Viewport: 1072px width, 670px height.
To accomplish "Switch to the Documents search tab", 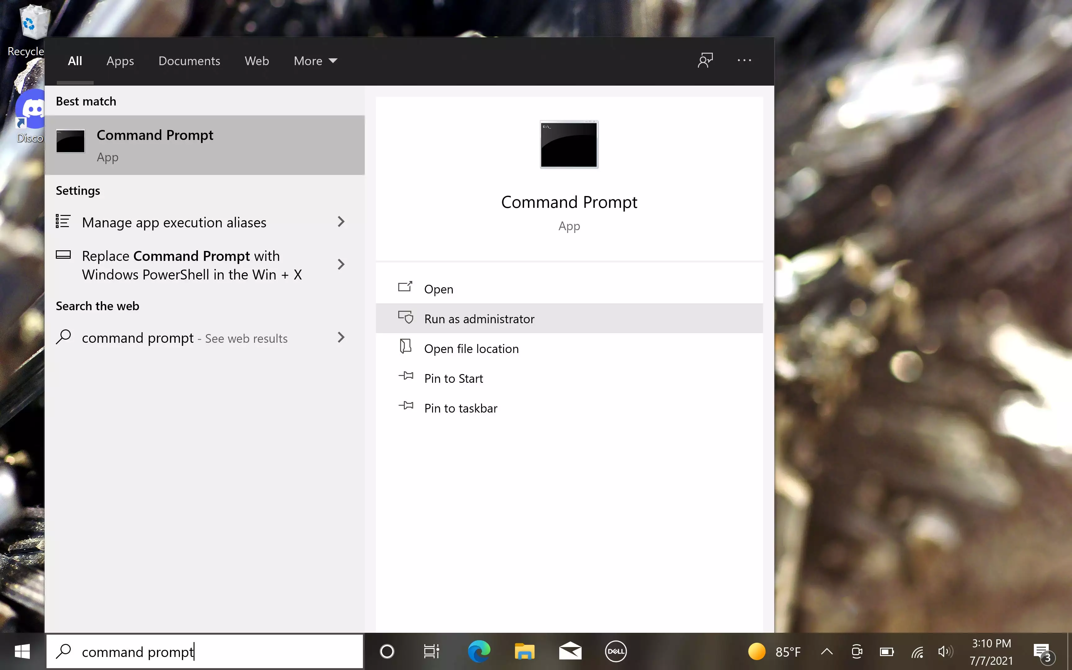I will [189, 61].
